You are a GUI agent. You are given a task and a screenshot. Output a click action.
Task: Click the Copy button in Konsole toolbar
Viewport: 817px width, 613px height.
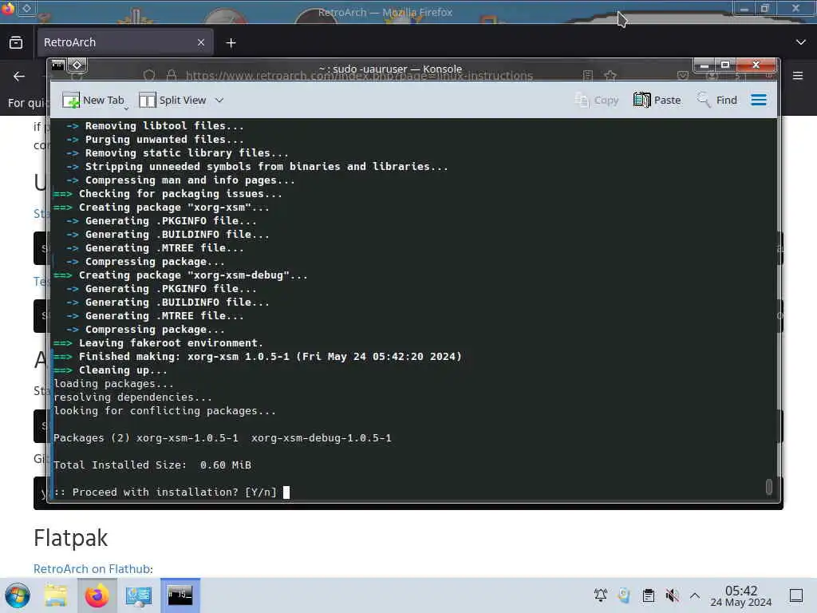point(597,100)
